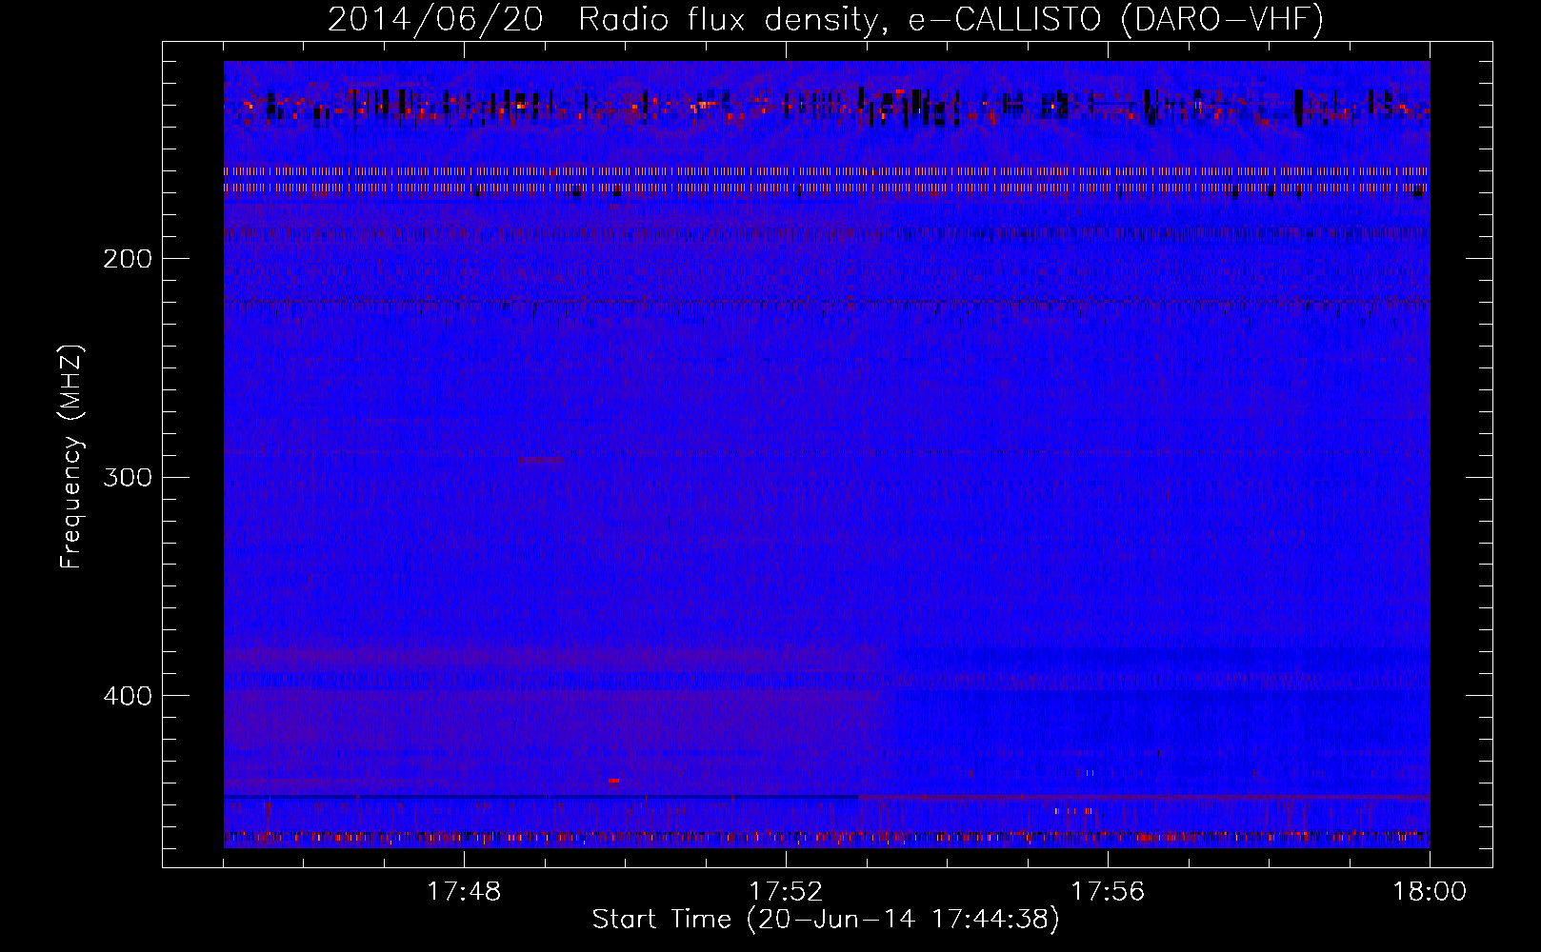Select the Start Time axis label

coord(826,920)
